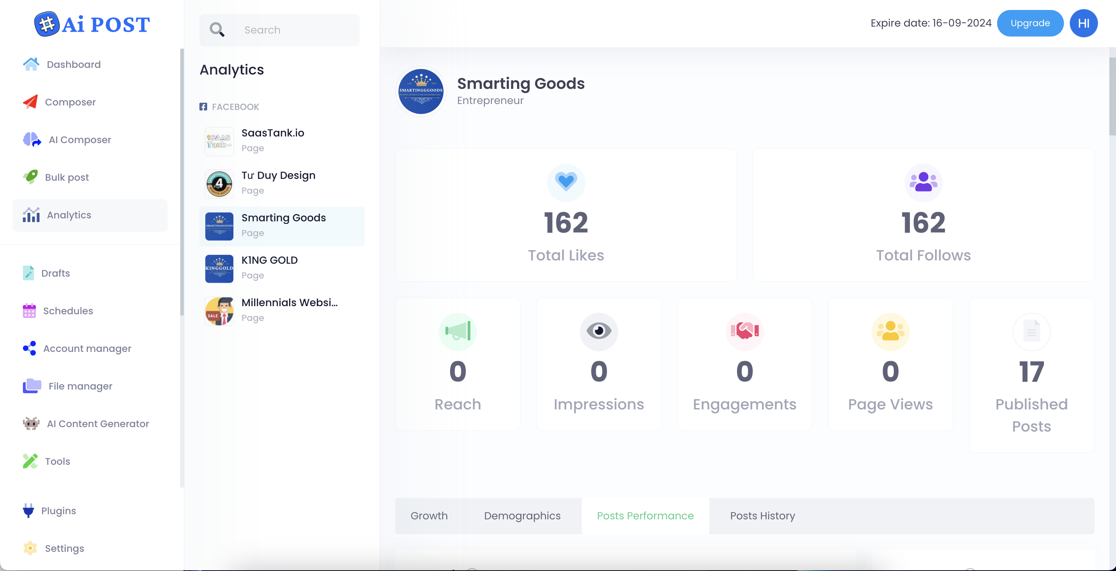Switch to the Growth tab
Screen dimensions: 1116x571
[429, 516]
